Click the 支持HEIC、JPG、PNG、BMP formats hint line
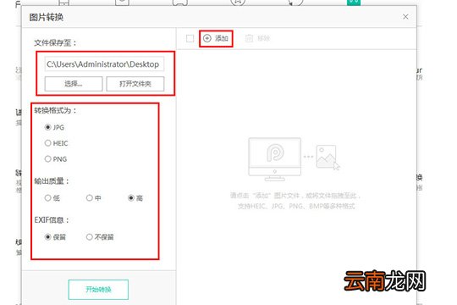Viewport: 457px width, 305px height. 296,207
